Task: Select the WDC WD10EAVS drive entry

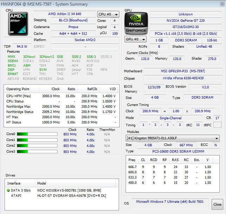Action: [62, 190]
